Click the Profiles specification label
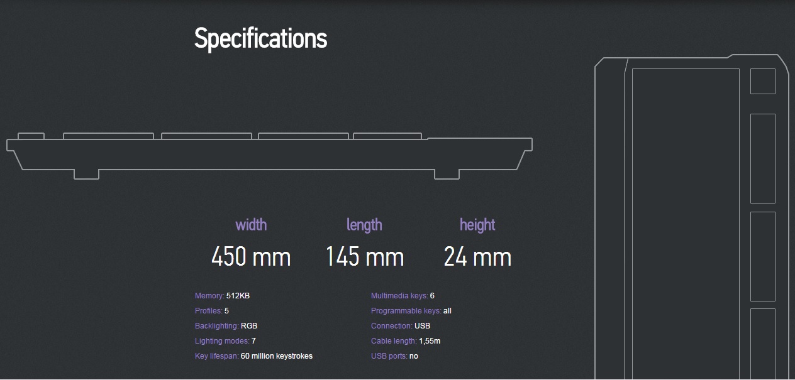The image size is (795, 380). click(209, 311)
